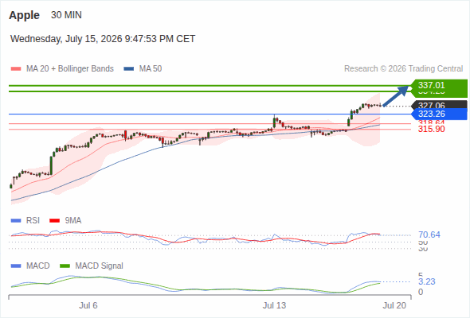Click the MACD blue legend marker

tap(16, 266)
